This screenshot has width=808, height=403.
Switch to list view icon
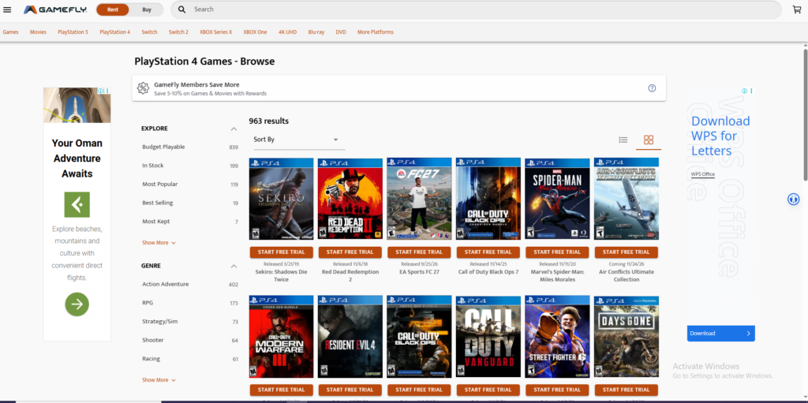click(x=623, y=140)
